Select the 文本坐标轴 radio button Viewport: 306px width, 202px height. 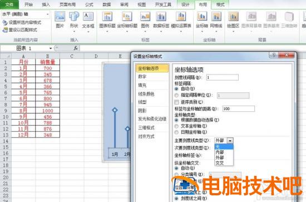tap(176, 126)
